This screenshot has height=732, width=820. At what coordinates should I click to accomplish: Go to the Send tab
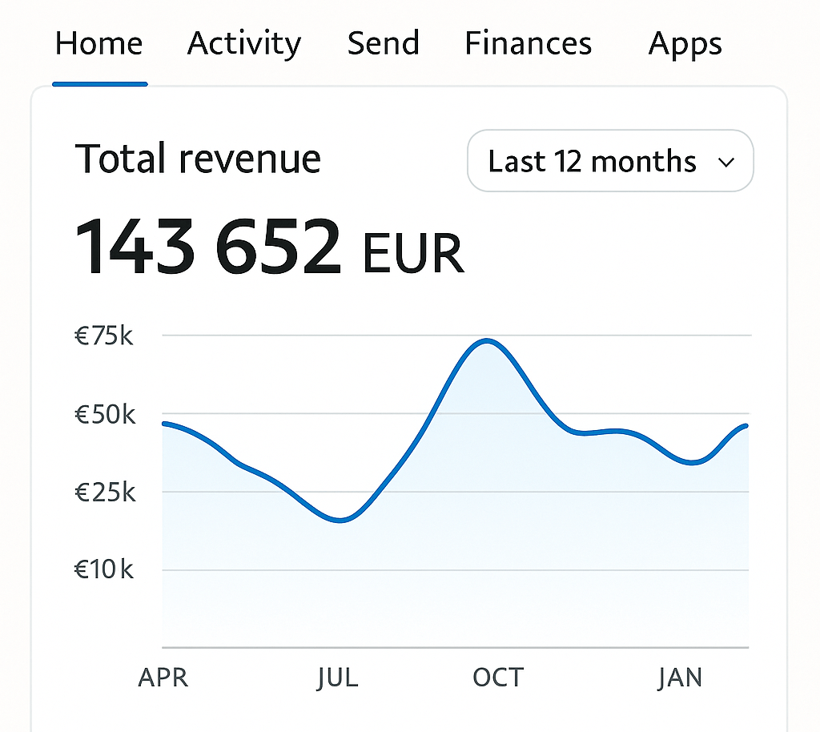point(383,43)
